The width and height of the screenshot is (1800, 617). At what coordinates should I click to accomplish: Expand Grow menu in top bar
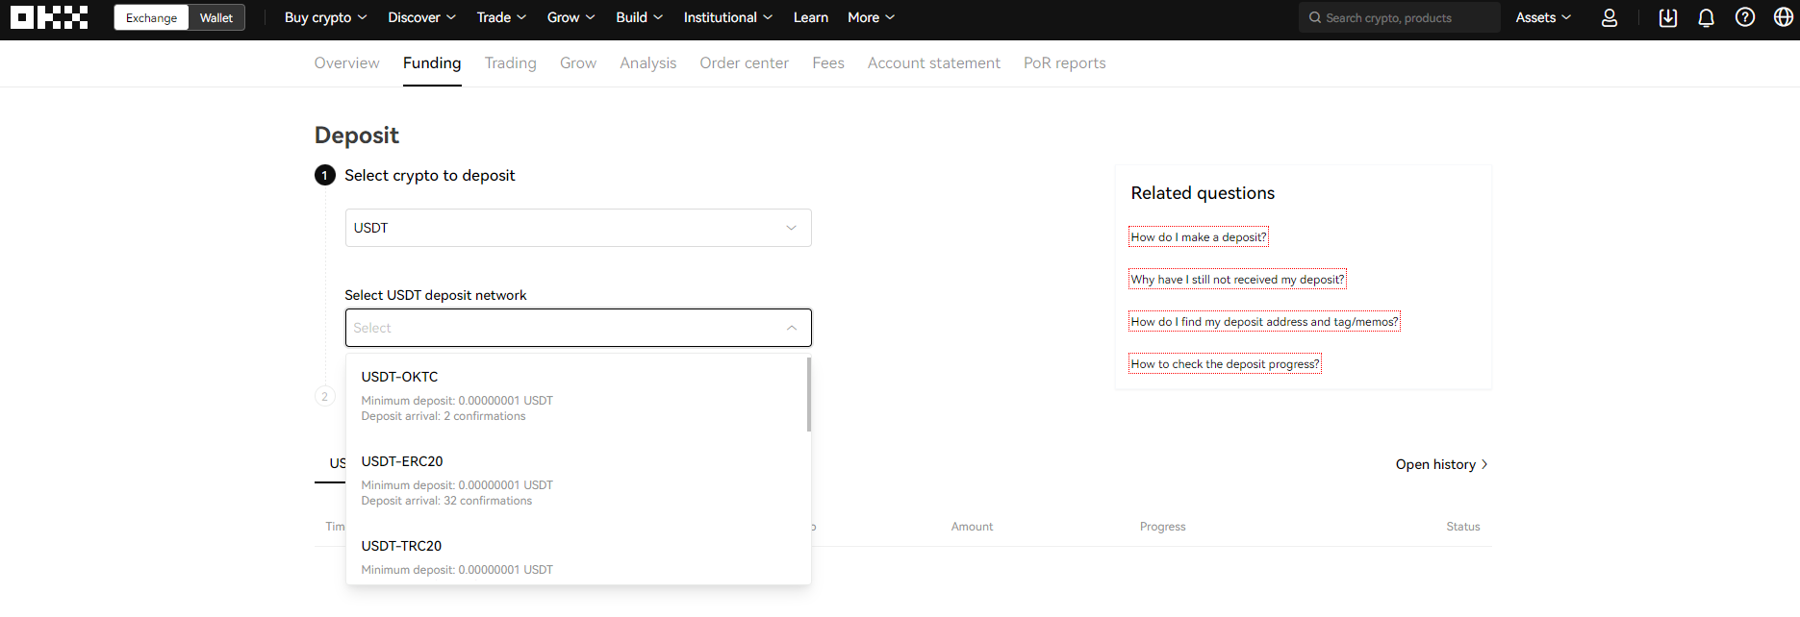[570, 18]
